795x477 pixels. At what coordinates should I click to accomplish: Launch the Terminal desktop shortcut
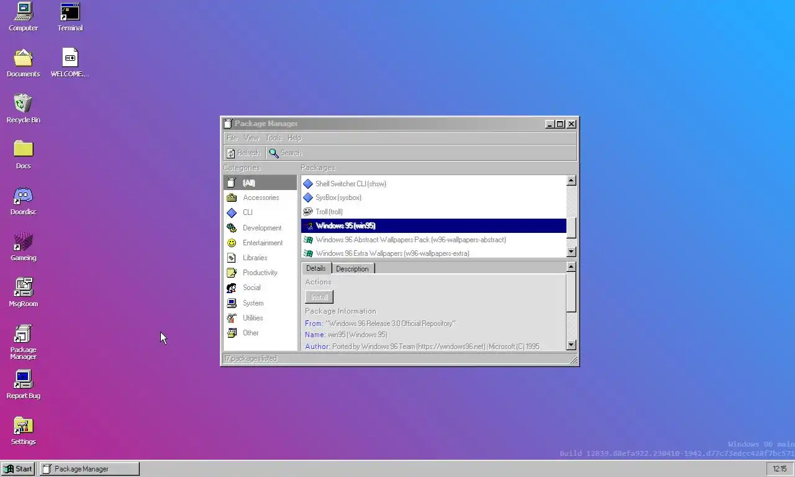click(70, 17)
